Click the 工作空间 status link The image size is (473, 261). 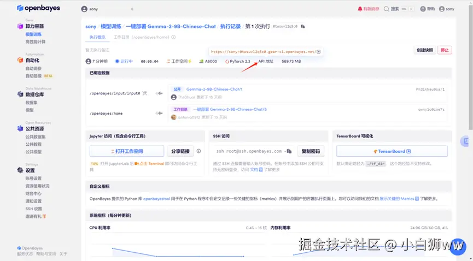click(x=179, y=61)
